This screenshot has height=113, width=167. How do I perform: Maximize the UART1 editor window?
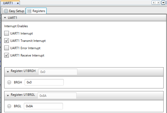(x=166, y=3)
